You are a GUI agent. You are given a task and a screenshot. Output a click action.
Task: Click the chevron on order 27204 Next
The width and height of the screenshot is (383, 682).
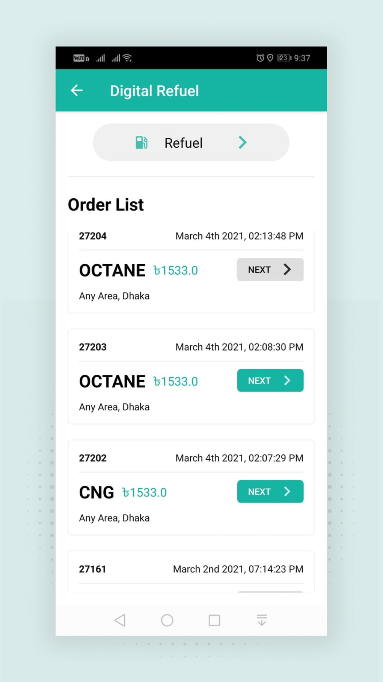coord(287,269)
